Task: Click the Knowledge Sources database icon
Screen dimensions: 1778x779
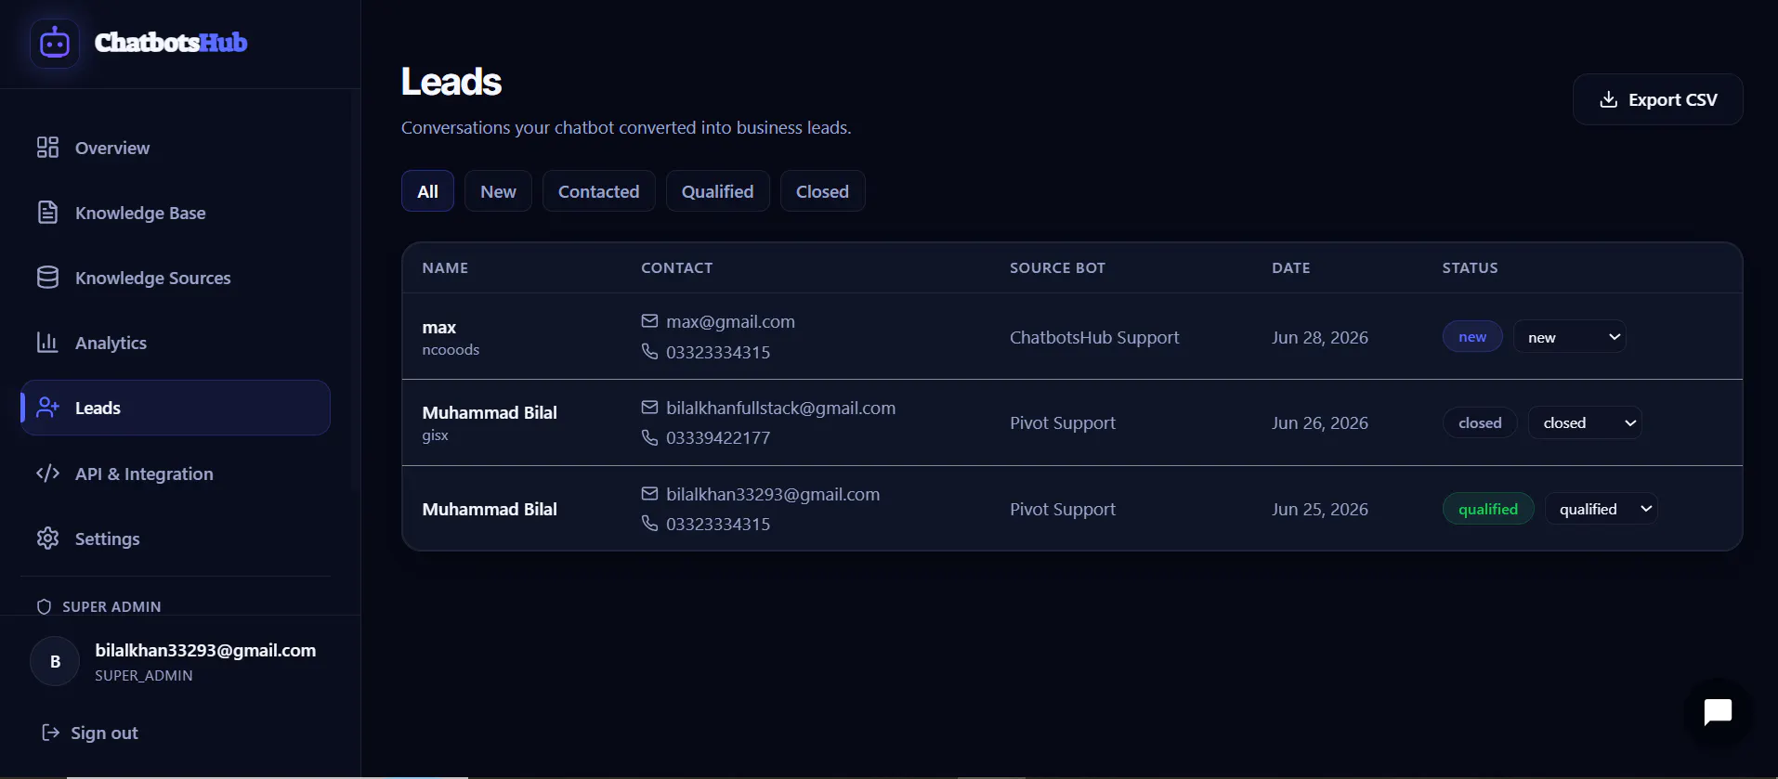Action: tap(47, 278)
